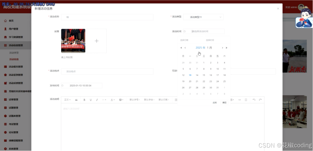Click the icon beside 活动签到管理
Image resolution: width=313 pixels, height=151 pixels.
point(5,75)
